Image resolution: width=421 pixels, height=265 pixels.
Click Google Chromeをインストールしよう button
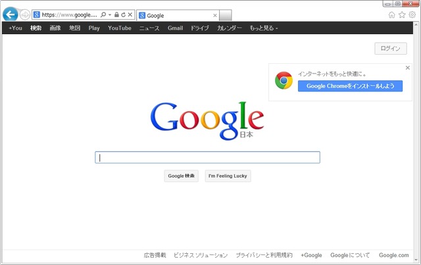(350, 86)
